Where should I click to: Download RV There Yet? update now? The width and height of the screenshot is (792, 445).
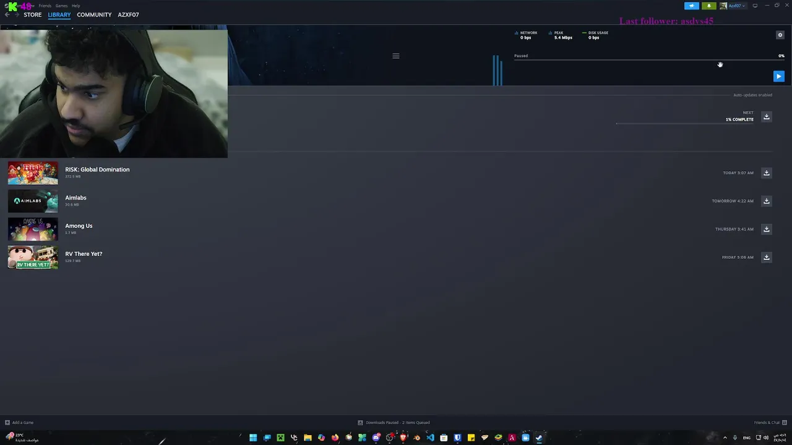(x=766, y=257)
